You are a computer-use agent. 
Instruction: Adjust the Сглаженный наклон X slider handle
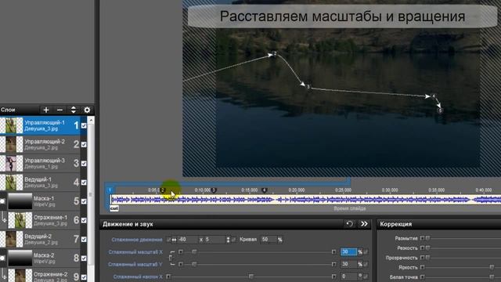(251, 277)
